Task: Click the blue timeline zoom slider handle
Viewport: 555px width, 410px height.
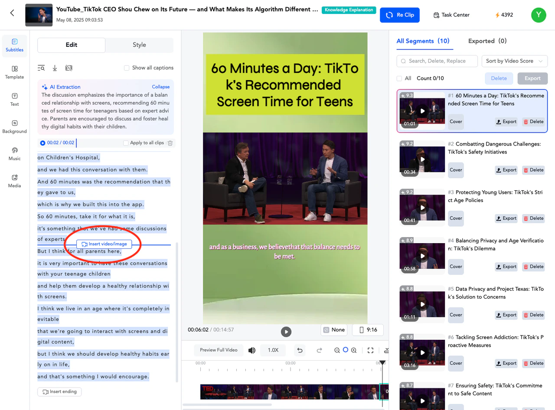Action: tap(346, 350)
